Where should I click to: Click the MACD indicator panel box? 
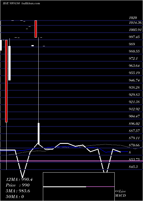pos(79,187)
